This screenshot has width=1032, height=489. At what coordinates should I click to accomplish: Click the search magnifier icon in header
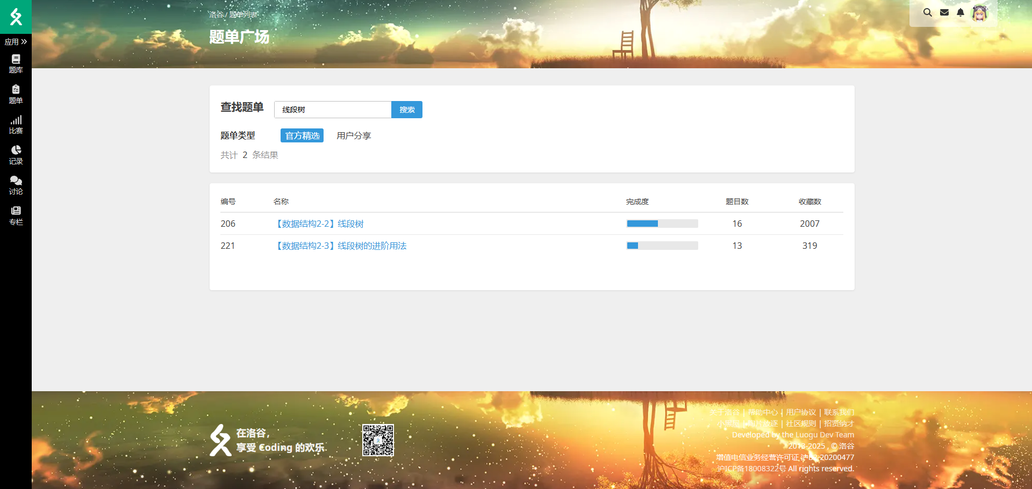[927, 12]
